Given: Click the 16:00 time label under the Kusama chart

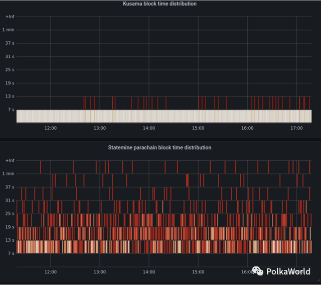Looking at the screenshot, I should click(x=247, y=128).
